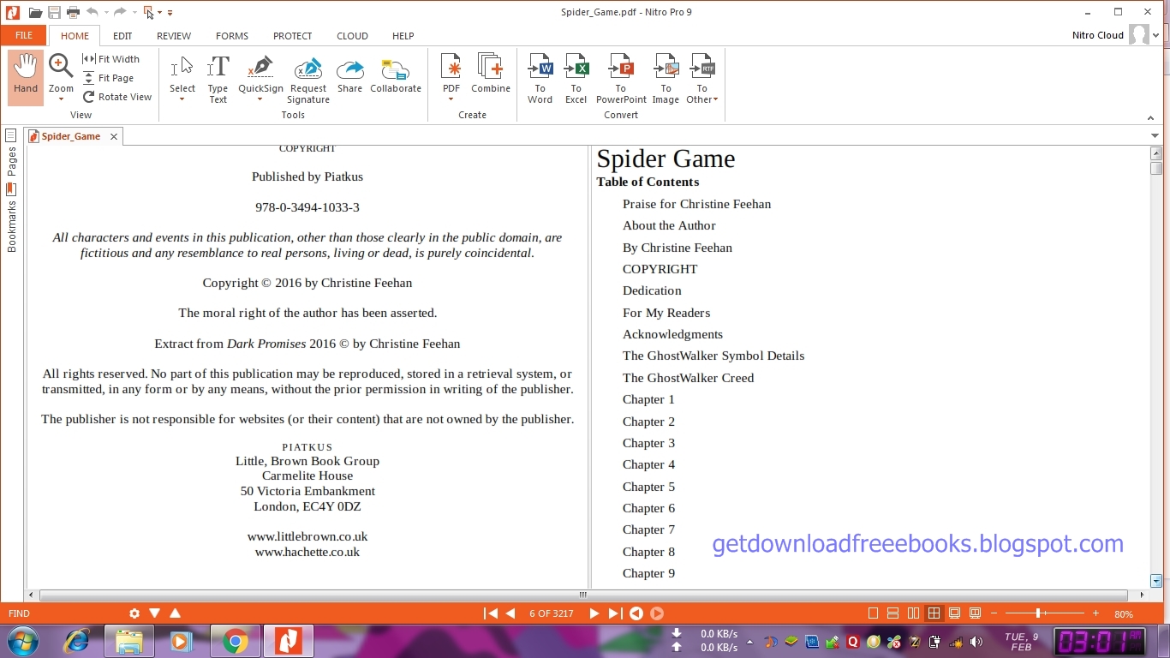
Task: Jump to the last page
Action: coord(614,613)
